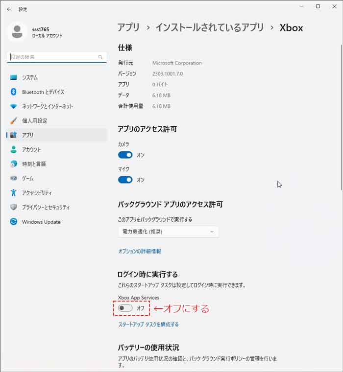Click the アプリ sidebar icon
This screenshot has width=343, height=372.
tap(14, 135)
